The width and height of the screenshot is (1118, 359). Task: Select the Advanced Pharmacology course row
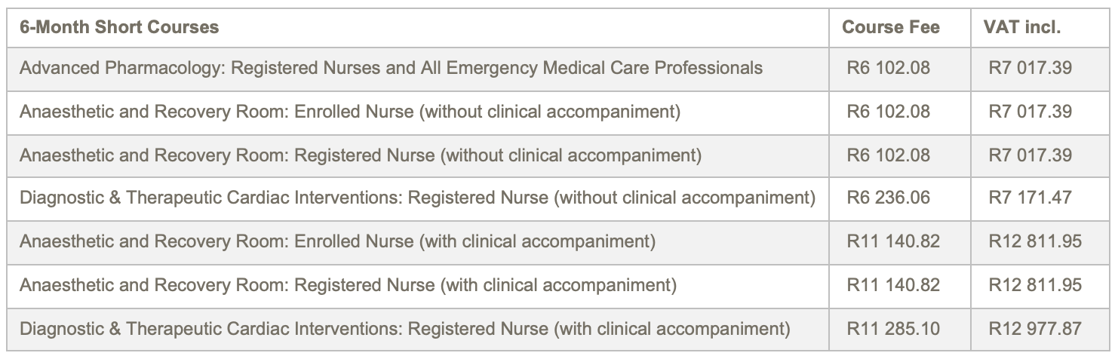click(391, 69)
